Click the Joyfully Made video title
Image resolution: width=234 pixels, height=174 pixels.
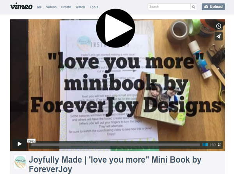click(115, 164)
